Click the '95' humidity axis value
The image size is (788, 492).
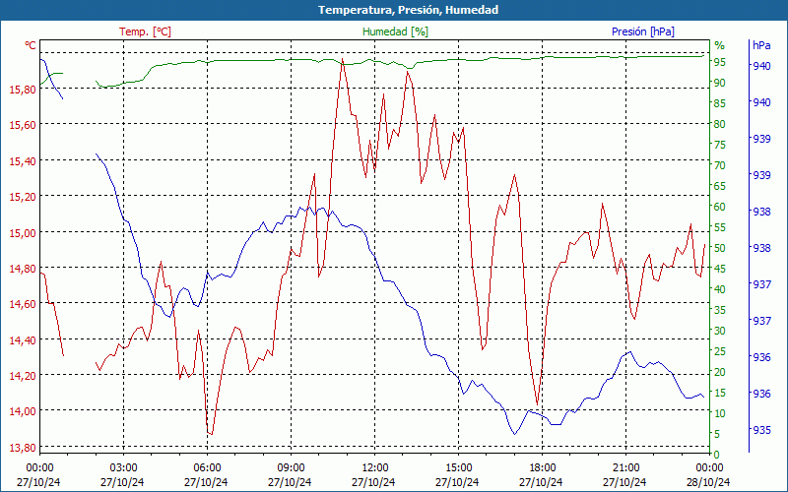click(720, 62)
